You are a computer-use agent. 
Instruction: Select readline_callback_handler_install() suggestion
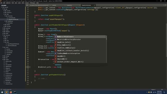[80, 50]
